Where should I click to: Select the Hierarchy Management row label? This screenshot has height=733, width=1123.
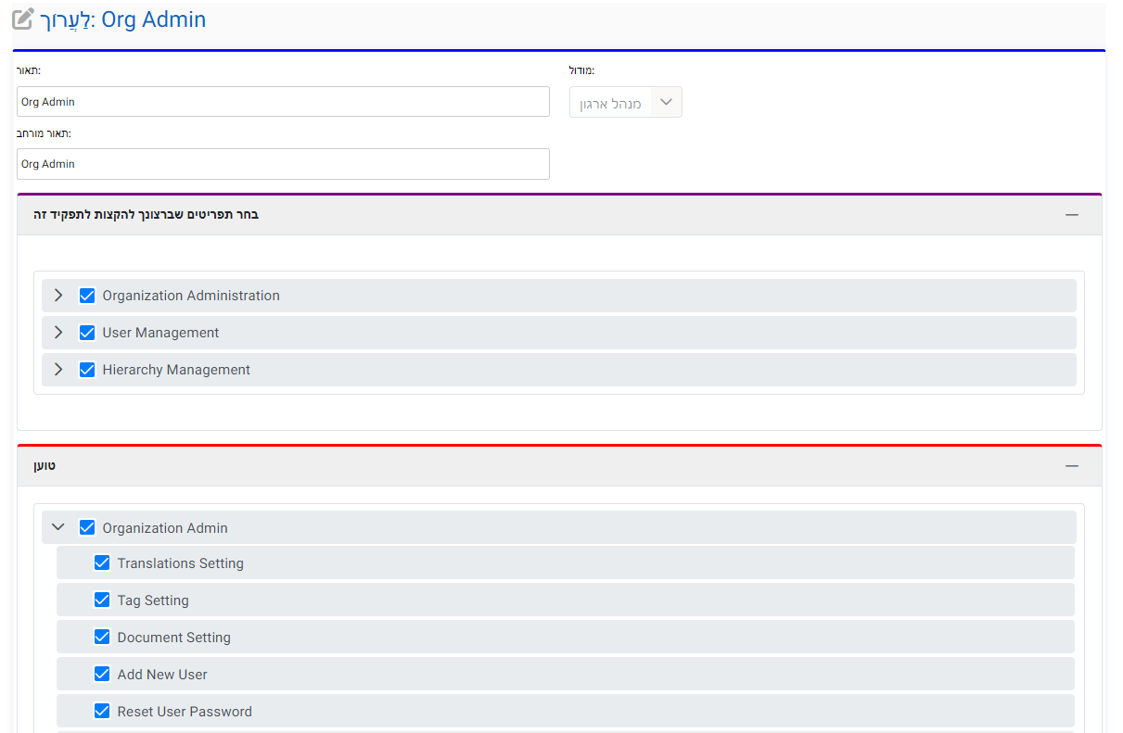(x=176, y=370)
